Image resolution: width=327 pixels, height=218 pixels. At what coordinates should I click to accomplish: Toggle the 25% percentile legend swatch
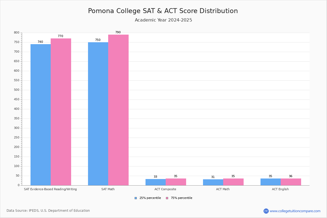tap(136, 198)
